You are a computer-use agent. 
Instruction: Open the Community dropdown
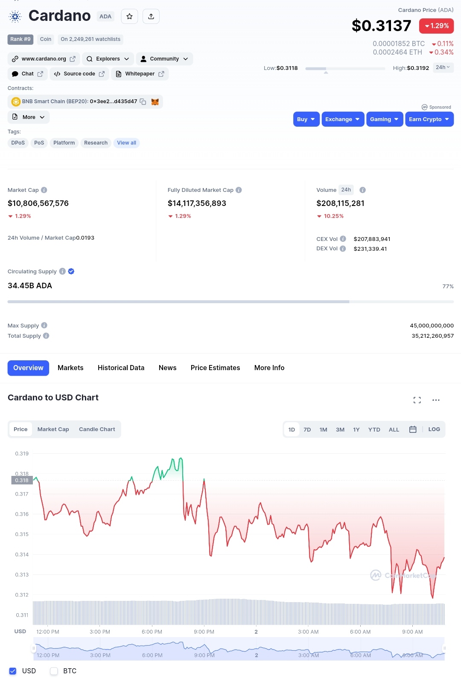(x=164, y=59)
